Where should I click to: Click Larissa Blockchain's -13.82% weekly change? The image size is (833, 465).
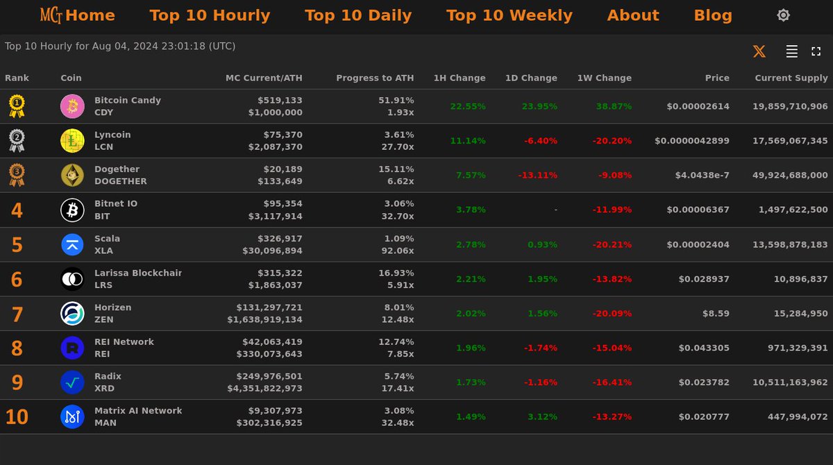pyautogui.click(x=612, y=279)
